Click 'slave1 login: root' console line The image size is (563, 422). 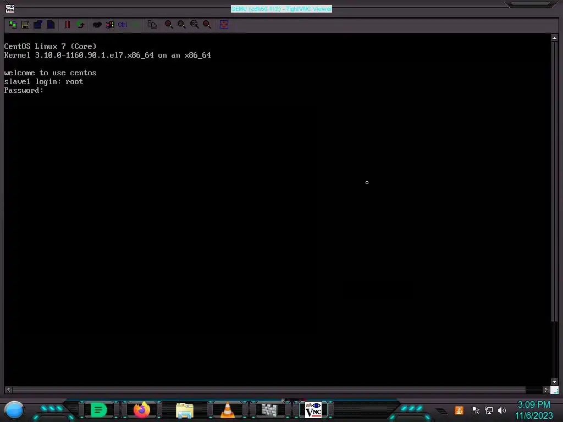click(x=43, y=82)
